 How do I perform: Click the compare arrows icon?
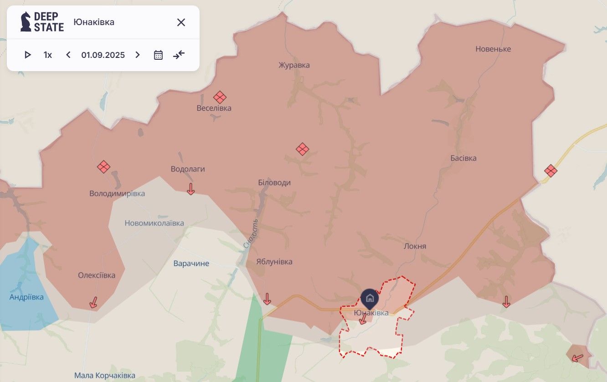pyautogui.click(x=179, y=55)
